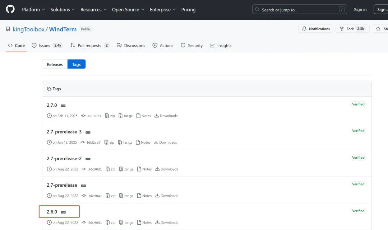
Task: Open the WindTerm repository link
Action: (x=63, y=29)
